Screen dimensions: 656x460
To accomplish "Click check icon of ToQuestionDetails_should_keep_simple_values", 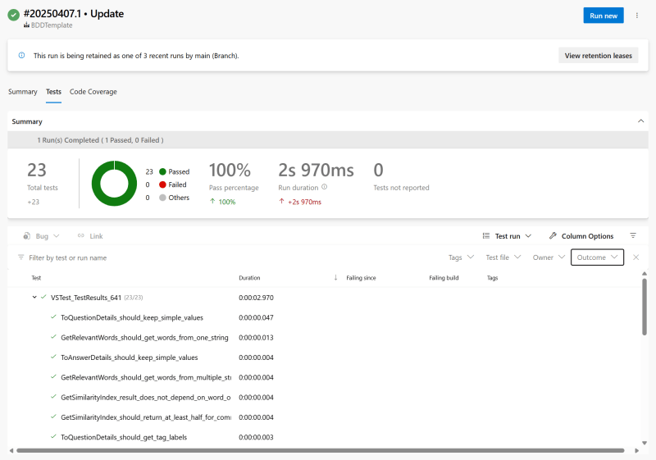I will click(53, 317).
